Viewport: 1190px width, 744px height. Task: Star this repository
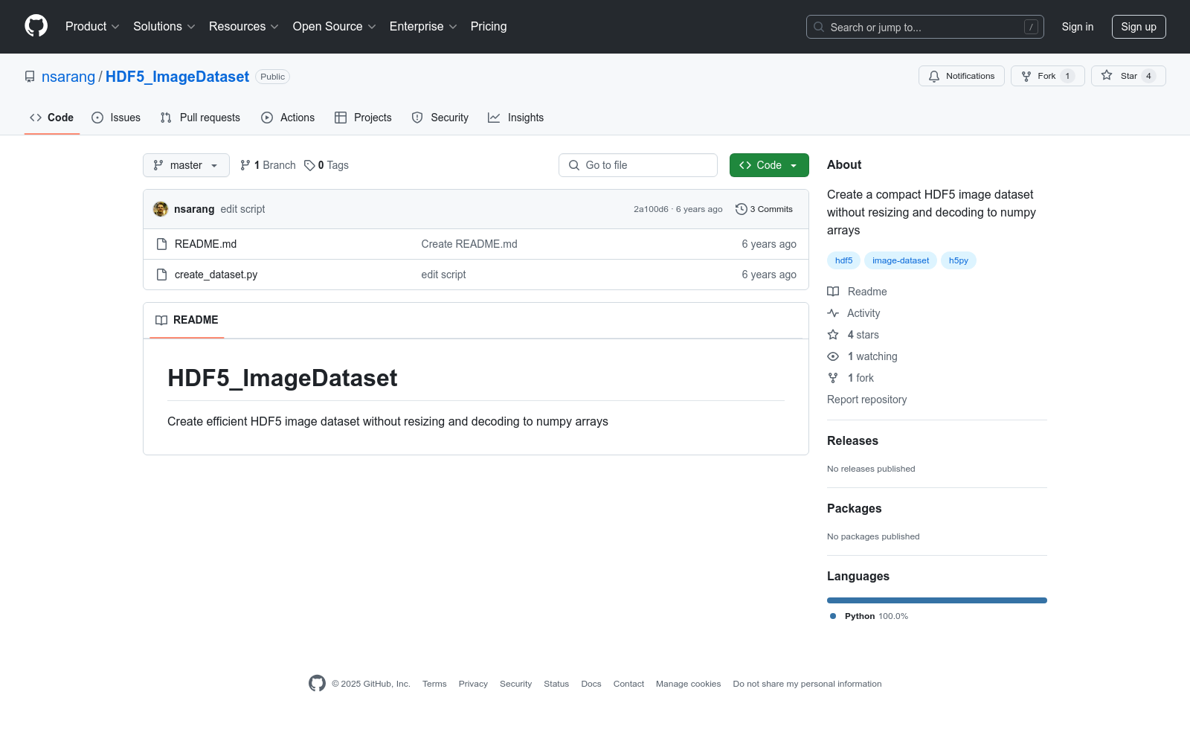[x=1128, y=76]
